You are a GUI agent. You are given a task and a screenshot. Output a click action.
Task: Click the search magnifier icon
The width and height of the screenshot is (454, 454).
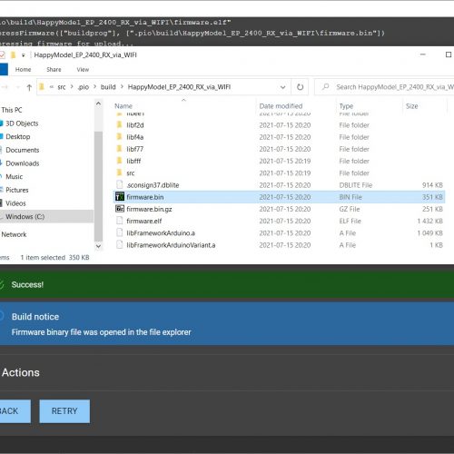pos(326,87)
